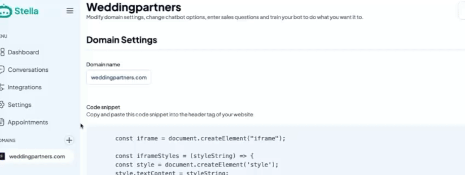
Task: Click the button at the top-right edge
Action: click(462, 12)
